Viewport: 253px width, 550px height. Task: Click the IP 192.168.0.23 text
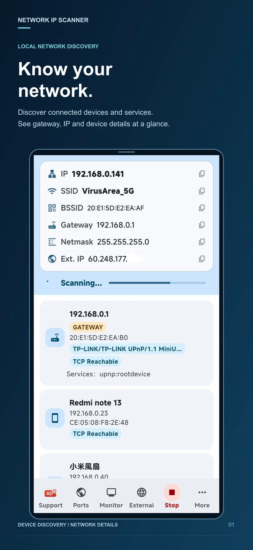tap(89, 413)
